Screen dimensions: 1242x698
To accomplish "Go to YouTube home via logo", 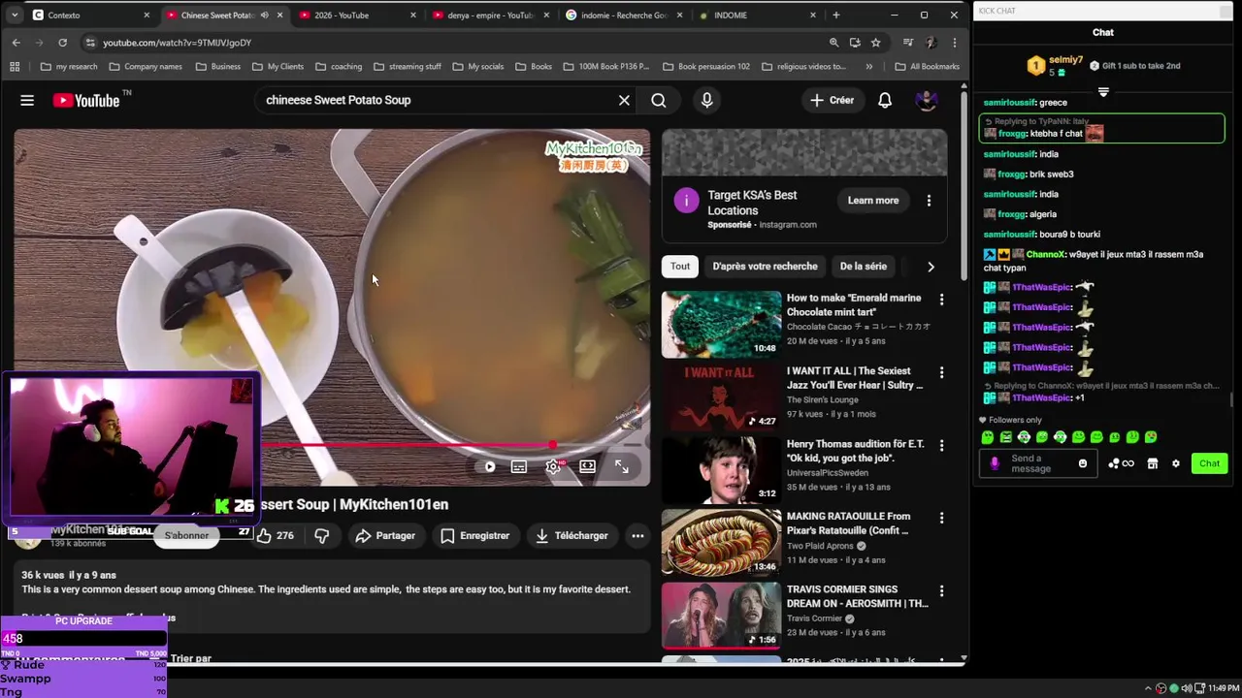I will [85, 100].
